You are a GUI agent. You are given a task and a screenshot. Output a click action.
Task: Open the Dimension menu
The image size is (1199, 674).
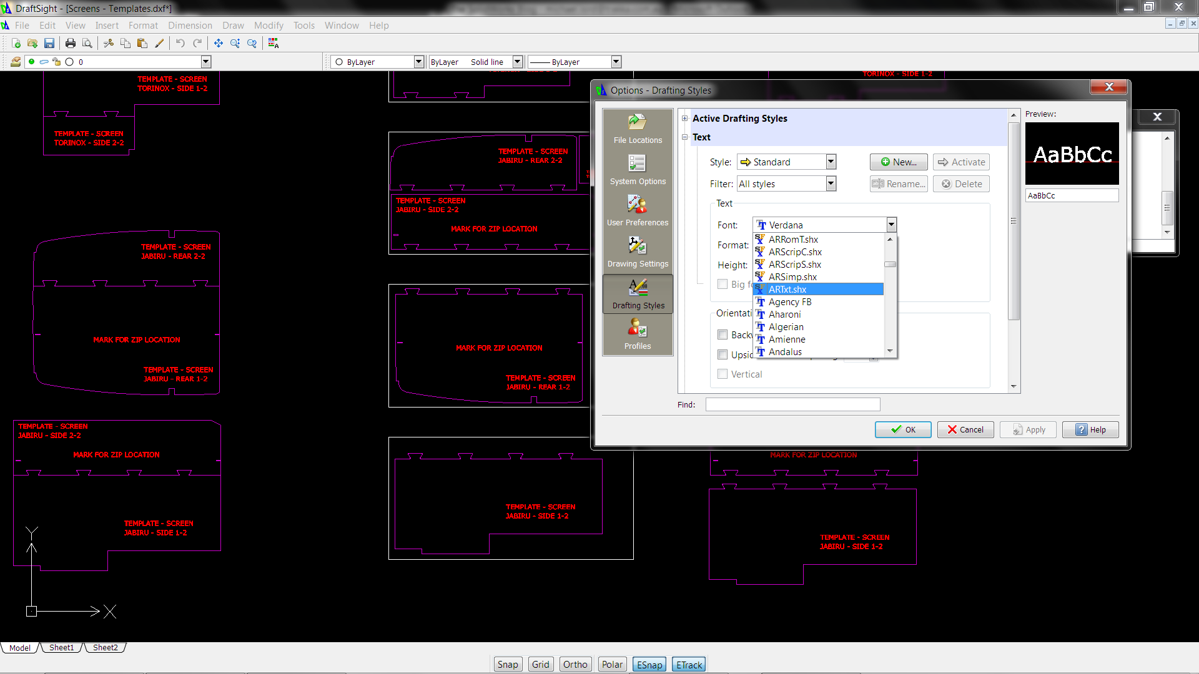[x=190, y=26]
